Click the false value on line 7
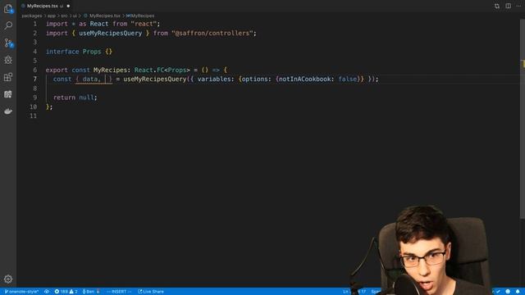 [x=347, y=79]
